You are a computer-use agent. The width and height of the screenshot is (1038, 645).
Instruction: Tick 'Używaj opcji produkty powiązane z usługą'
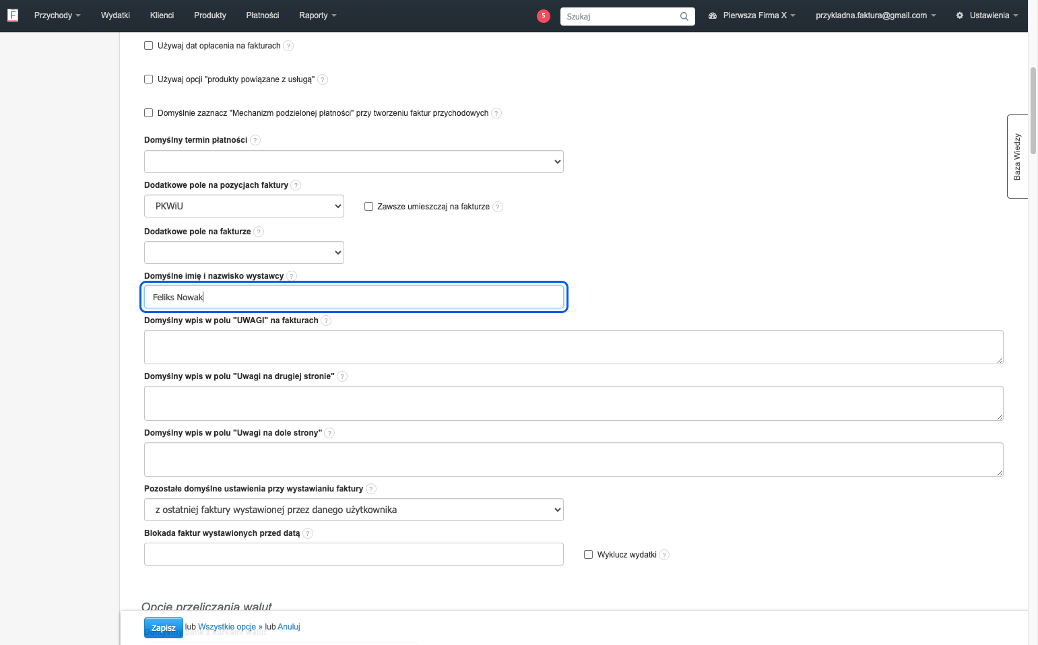(149, 79)
